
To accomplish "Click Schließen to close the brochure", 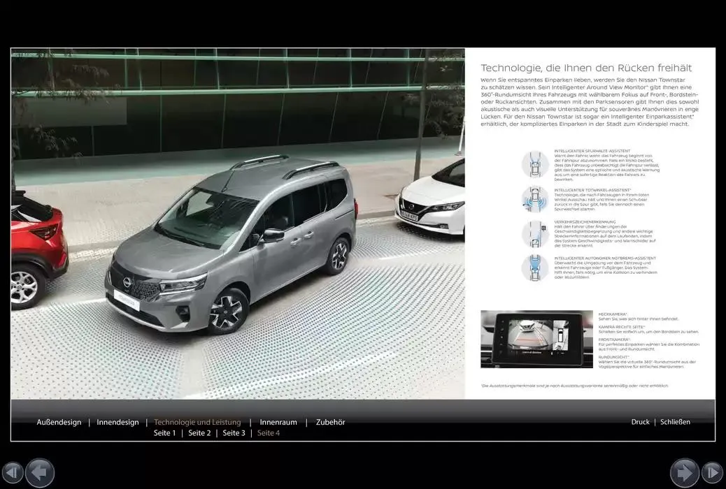I will coord(675,422).
